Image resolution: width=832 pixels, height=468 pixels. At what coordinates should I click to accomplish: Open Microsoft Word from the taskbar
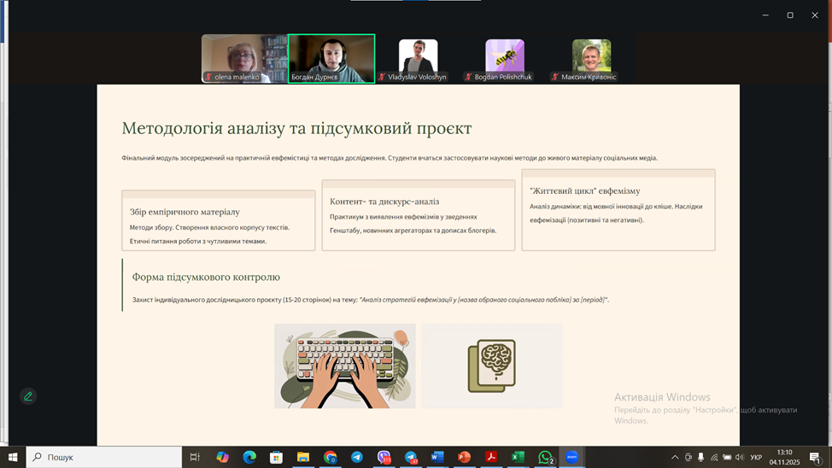point(437,458)
